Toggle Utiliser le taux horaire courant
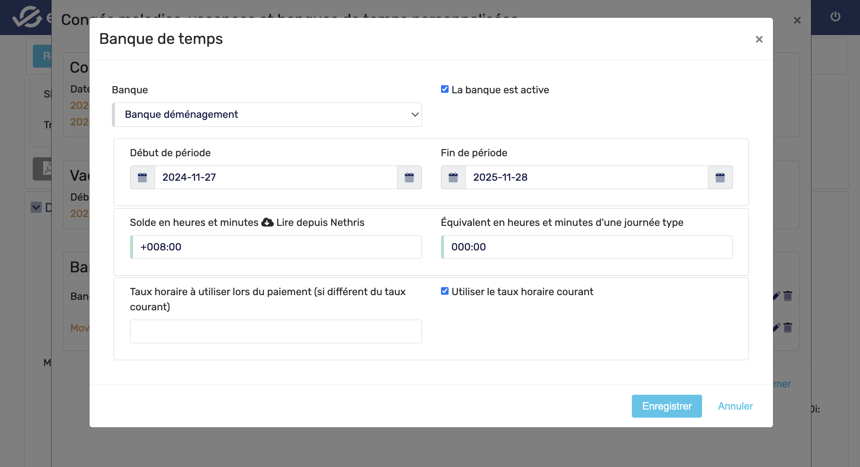Viewport: 860px width, 467px height. point(445,291)
